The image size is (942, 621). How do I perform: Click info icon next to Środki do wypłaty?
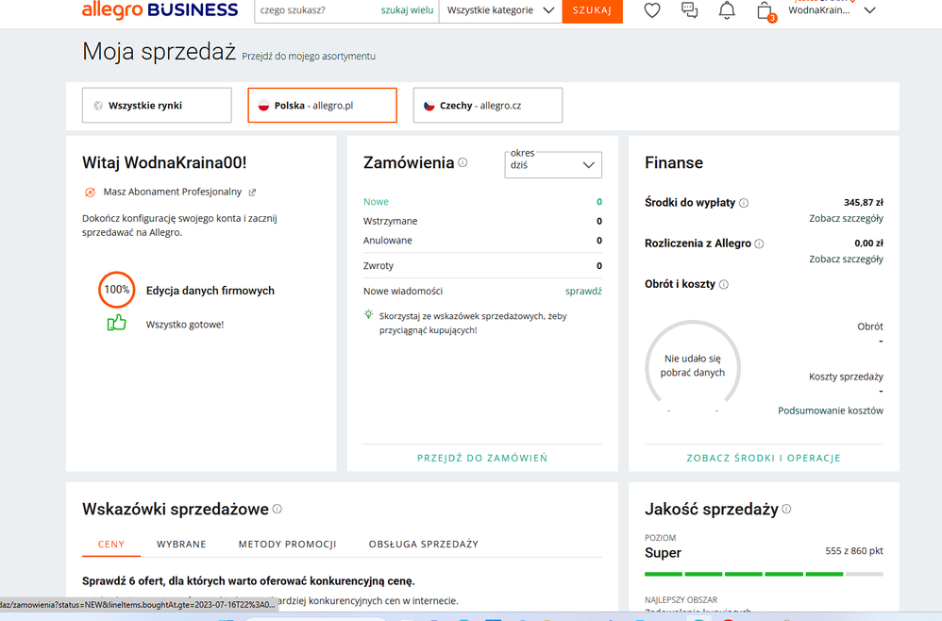coord(744,203)
